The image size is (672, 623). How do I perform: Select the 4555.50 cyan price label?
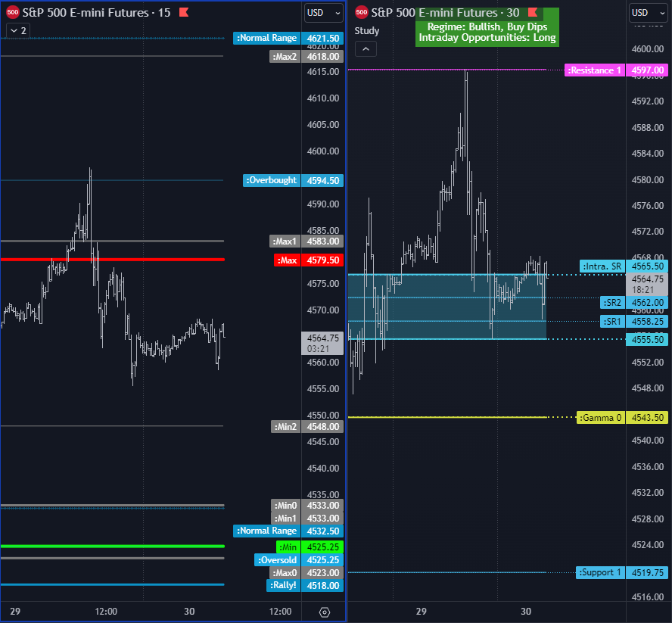(647, 340)
